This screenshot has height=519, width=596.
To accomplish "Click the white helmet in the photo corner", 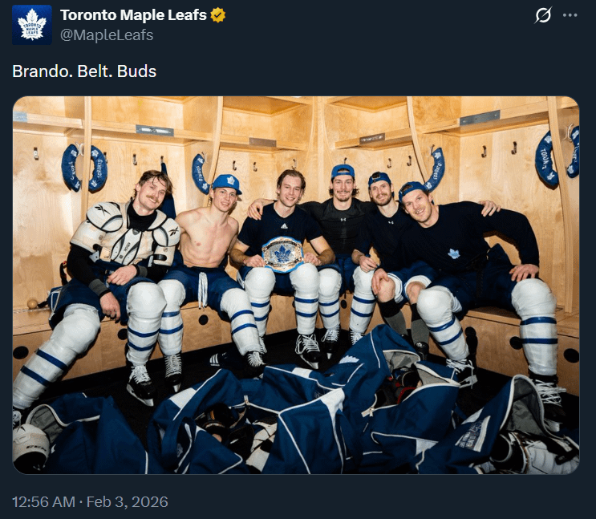I will click(30, 448).
